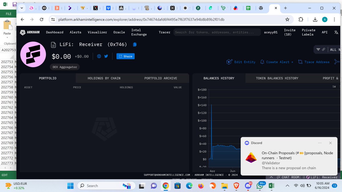View site information icon beside URL
This screenshot has width=342, height=192.
52,19
